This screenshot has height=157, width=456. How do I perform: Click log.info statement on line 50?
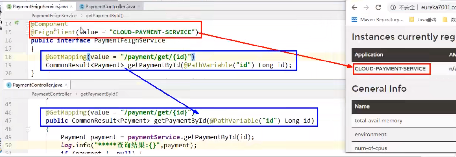point(129,146)
